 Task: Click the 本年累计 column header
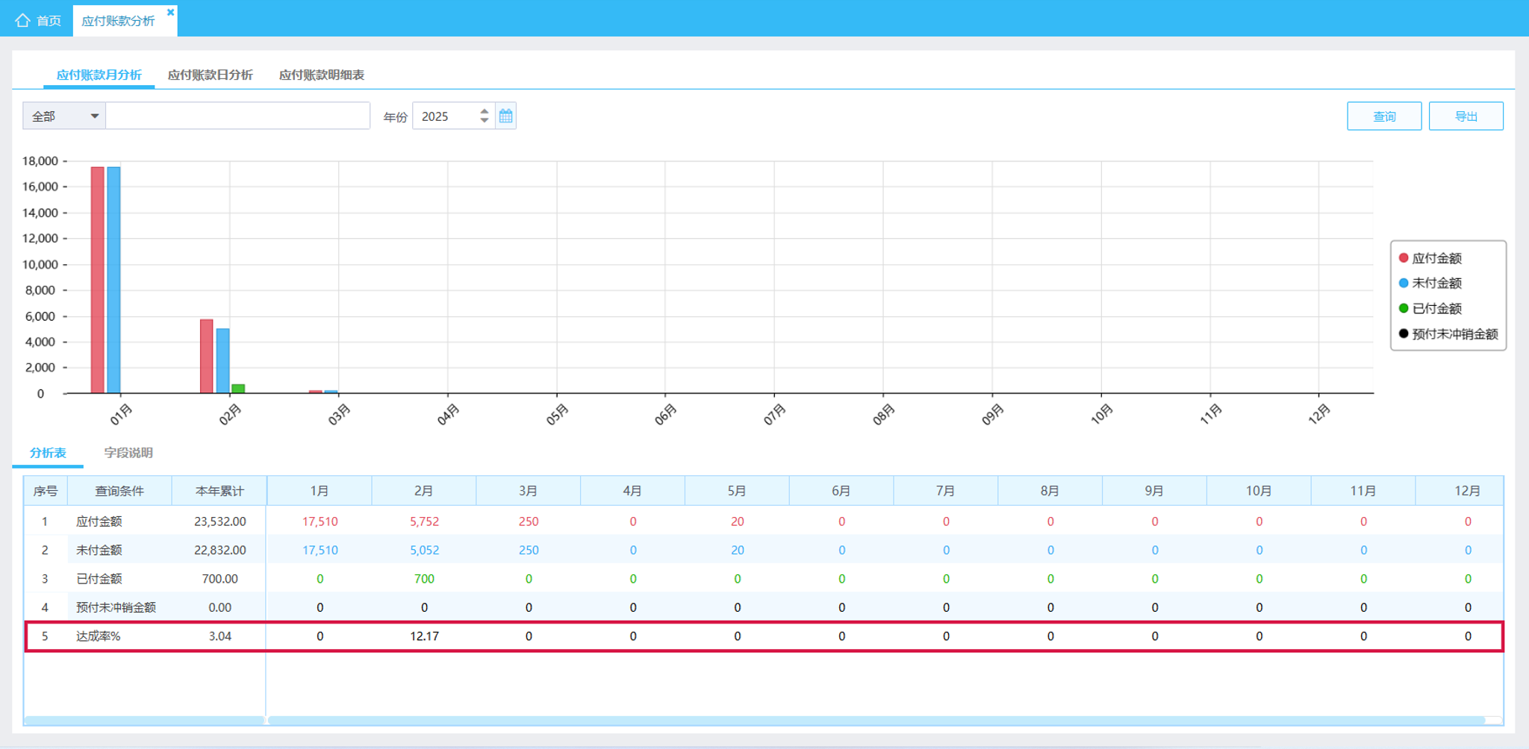pyautogui.click(x=219, y=491)
